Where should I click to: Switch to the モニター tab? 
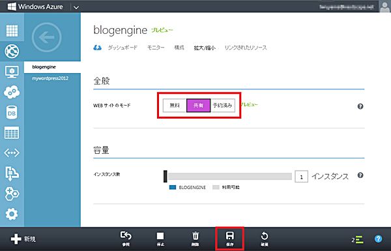click(x=156, y=48)
